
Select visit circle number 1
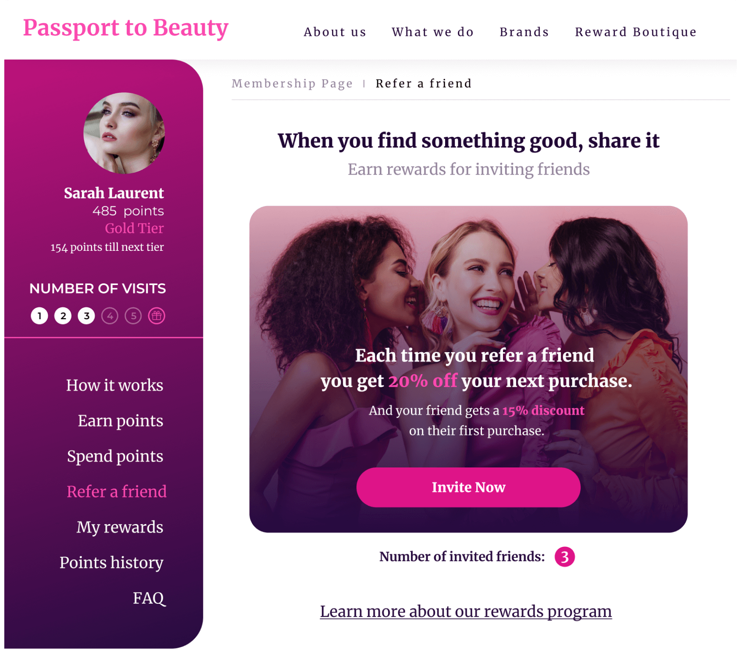click(39, 316)
